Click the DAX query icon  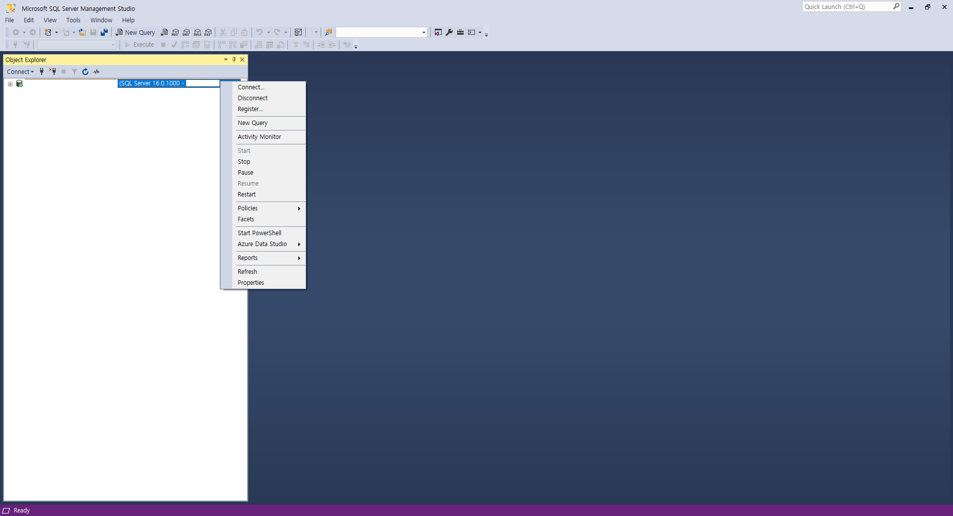pyautogui.click(x=208, y=32)
